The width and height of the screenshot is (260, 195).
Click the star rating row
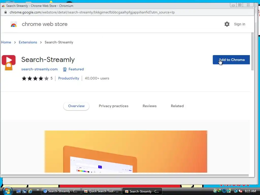click(35, 78)
